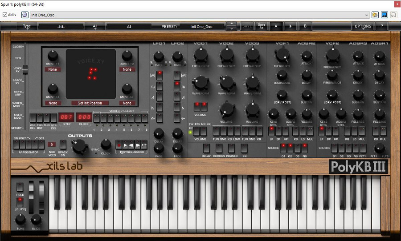
Task: Toggle VCF1 source NS noise button
Action: pos(305,148)
